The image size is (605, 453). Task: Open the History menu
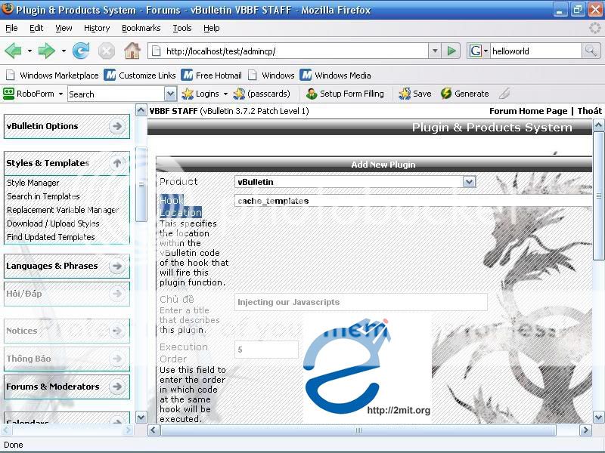click(x=97, y=28)
